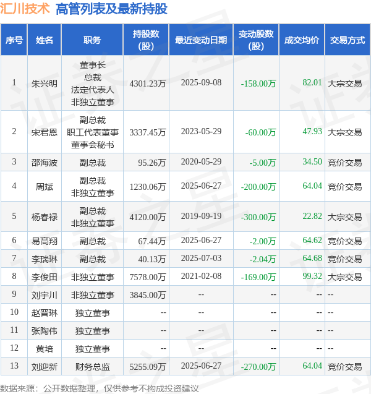
Task: Click the change value -2.00万
Action: pos(263,241)
